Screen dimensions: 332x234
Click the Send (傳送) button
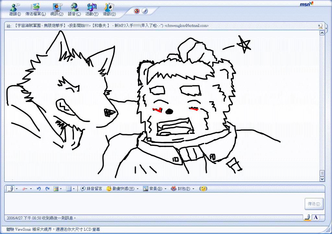pyautogui.click(x=314, y=204)
